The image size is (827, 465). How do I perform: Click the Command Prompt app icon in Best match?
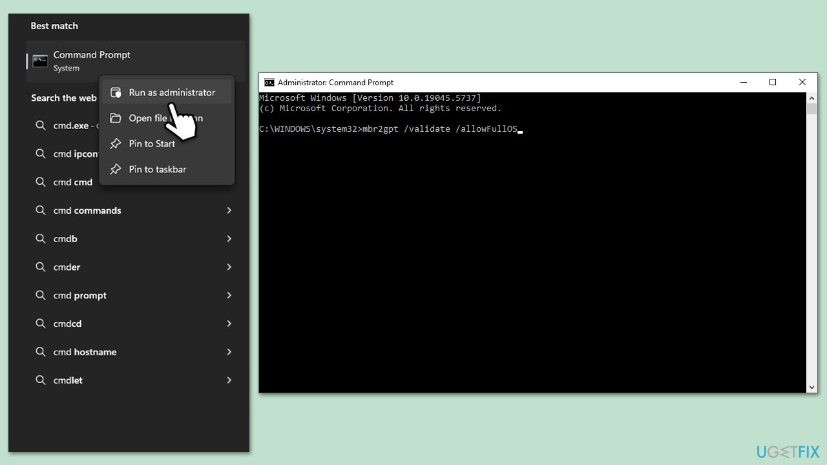point(40,61)
